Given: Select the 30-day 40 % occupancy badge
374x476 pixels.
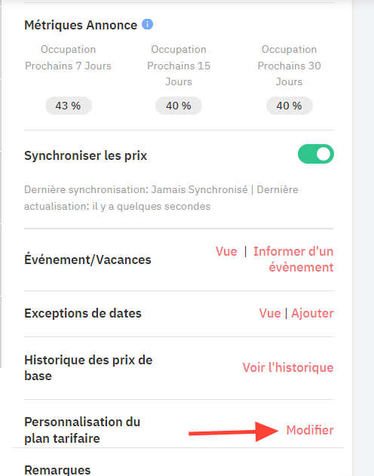Looking at the screenshot, I should [290, 106].
